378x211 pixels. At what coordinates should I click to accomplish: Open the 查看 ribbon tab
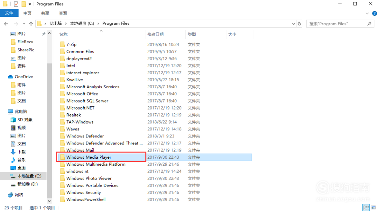(x=63, y=13)
